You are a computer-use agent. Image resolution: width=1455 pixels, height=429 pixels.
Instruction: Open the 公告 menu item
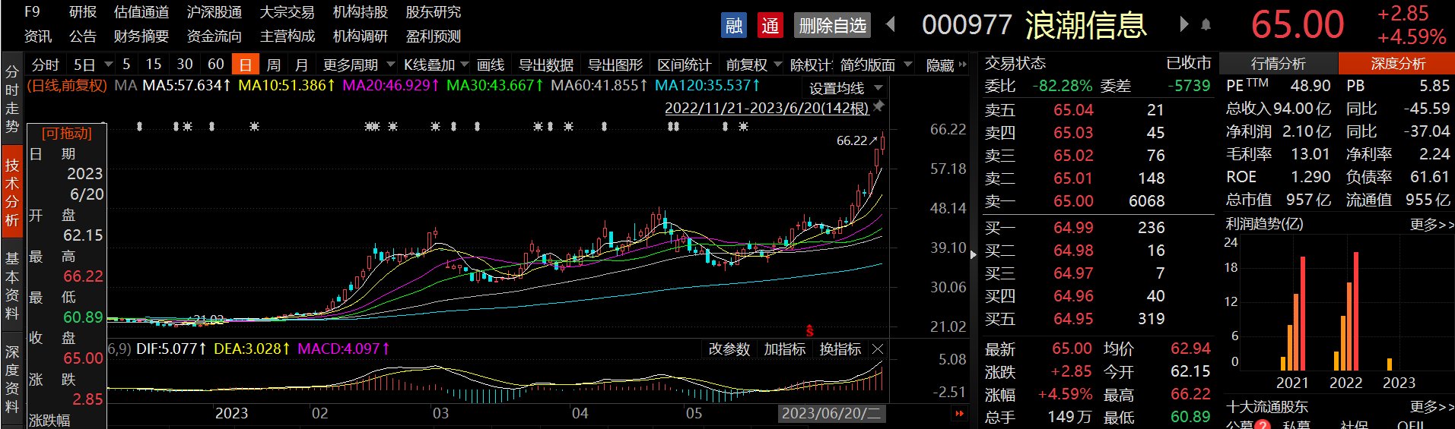pyautogui.click(x=83, y=36)
